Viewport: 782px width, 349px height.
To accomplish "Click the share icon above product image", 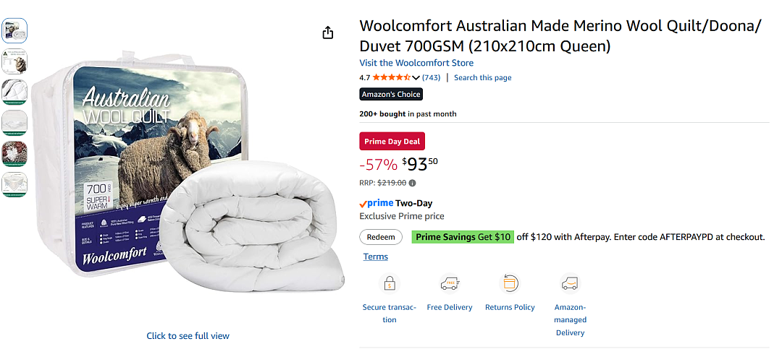I will coord(327,33).
